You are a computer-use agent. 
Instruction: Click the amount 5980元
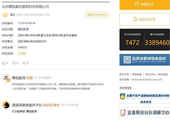[x=22, y=47]
